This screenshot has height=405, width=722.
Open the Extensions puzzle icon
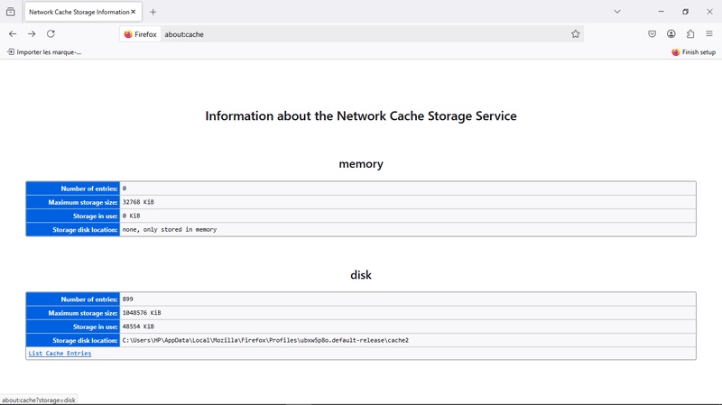(x=690, y=33)
